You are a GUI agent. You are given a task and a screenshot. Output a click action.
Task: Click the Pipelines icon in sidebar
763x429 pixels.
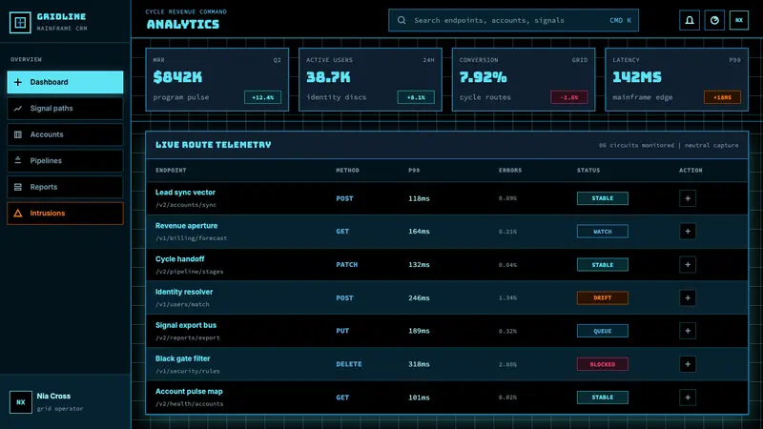tap(18, 160)
